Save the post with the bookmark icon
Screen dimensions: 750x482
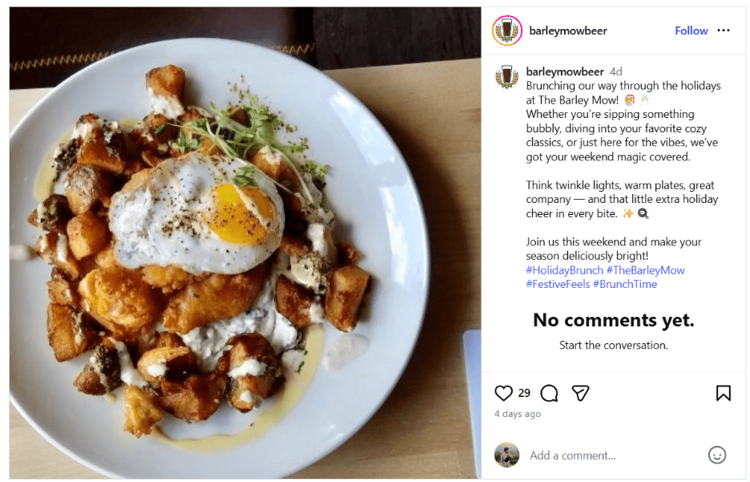point(724,393)
